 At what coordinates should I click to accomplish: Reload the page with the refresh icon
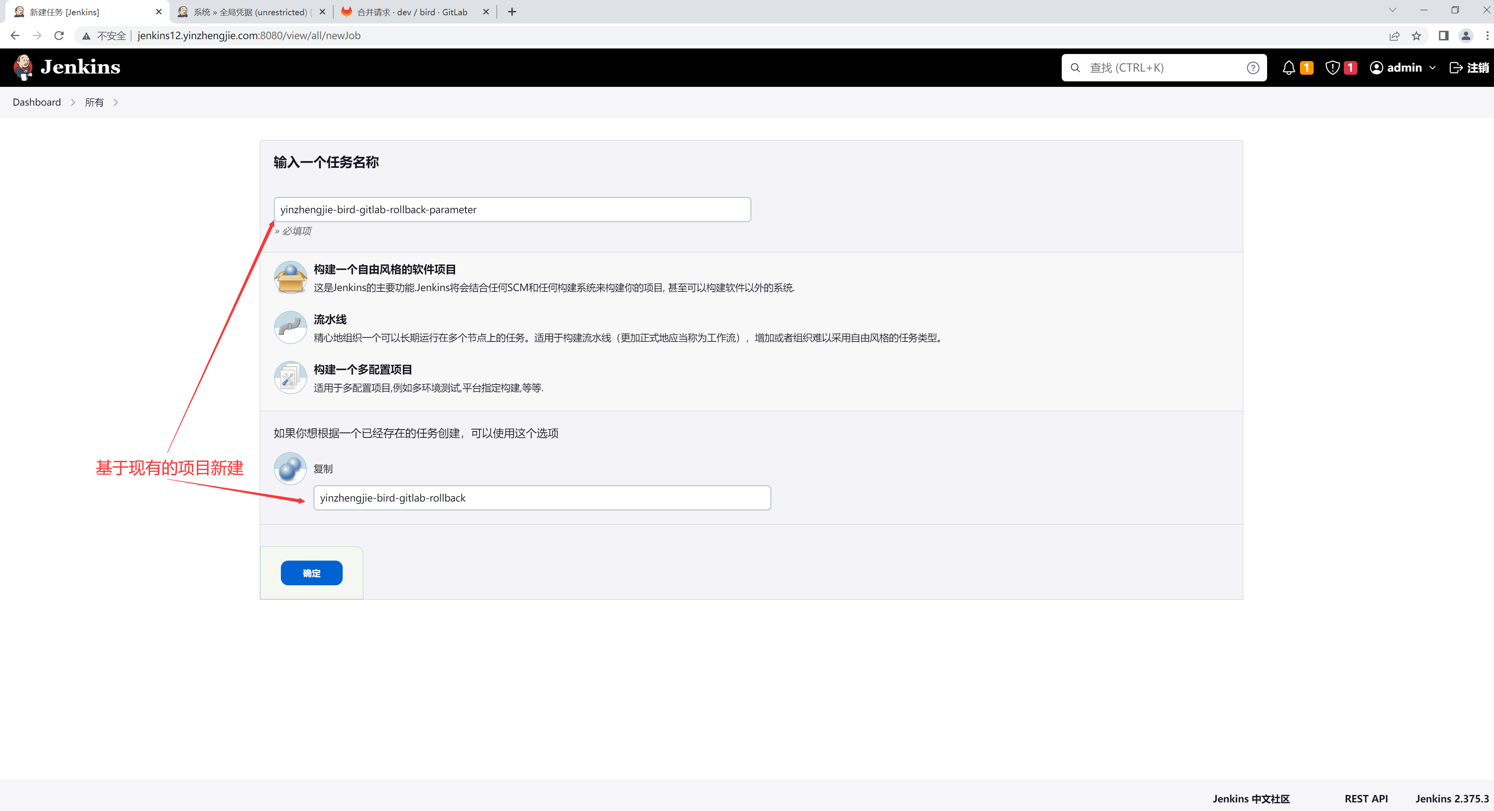(59, 36)
